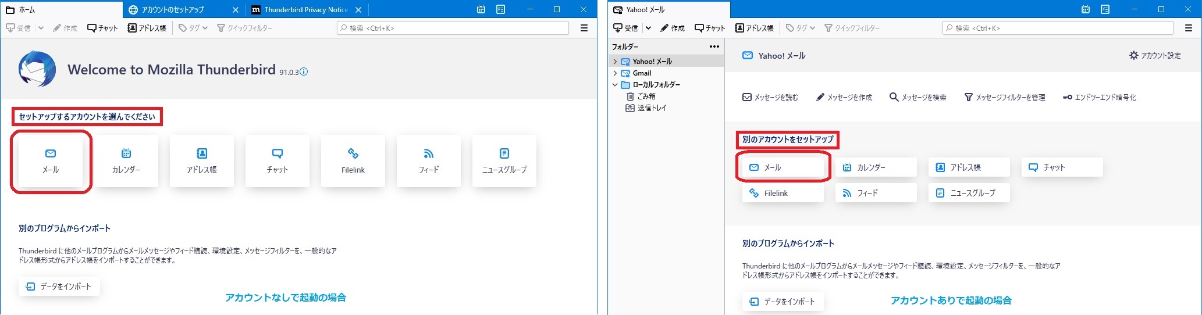Viewport: 1202px width, 315px height.
Task: Close the Thunderbird Privacy Notice tab
Action: 358,10
